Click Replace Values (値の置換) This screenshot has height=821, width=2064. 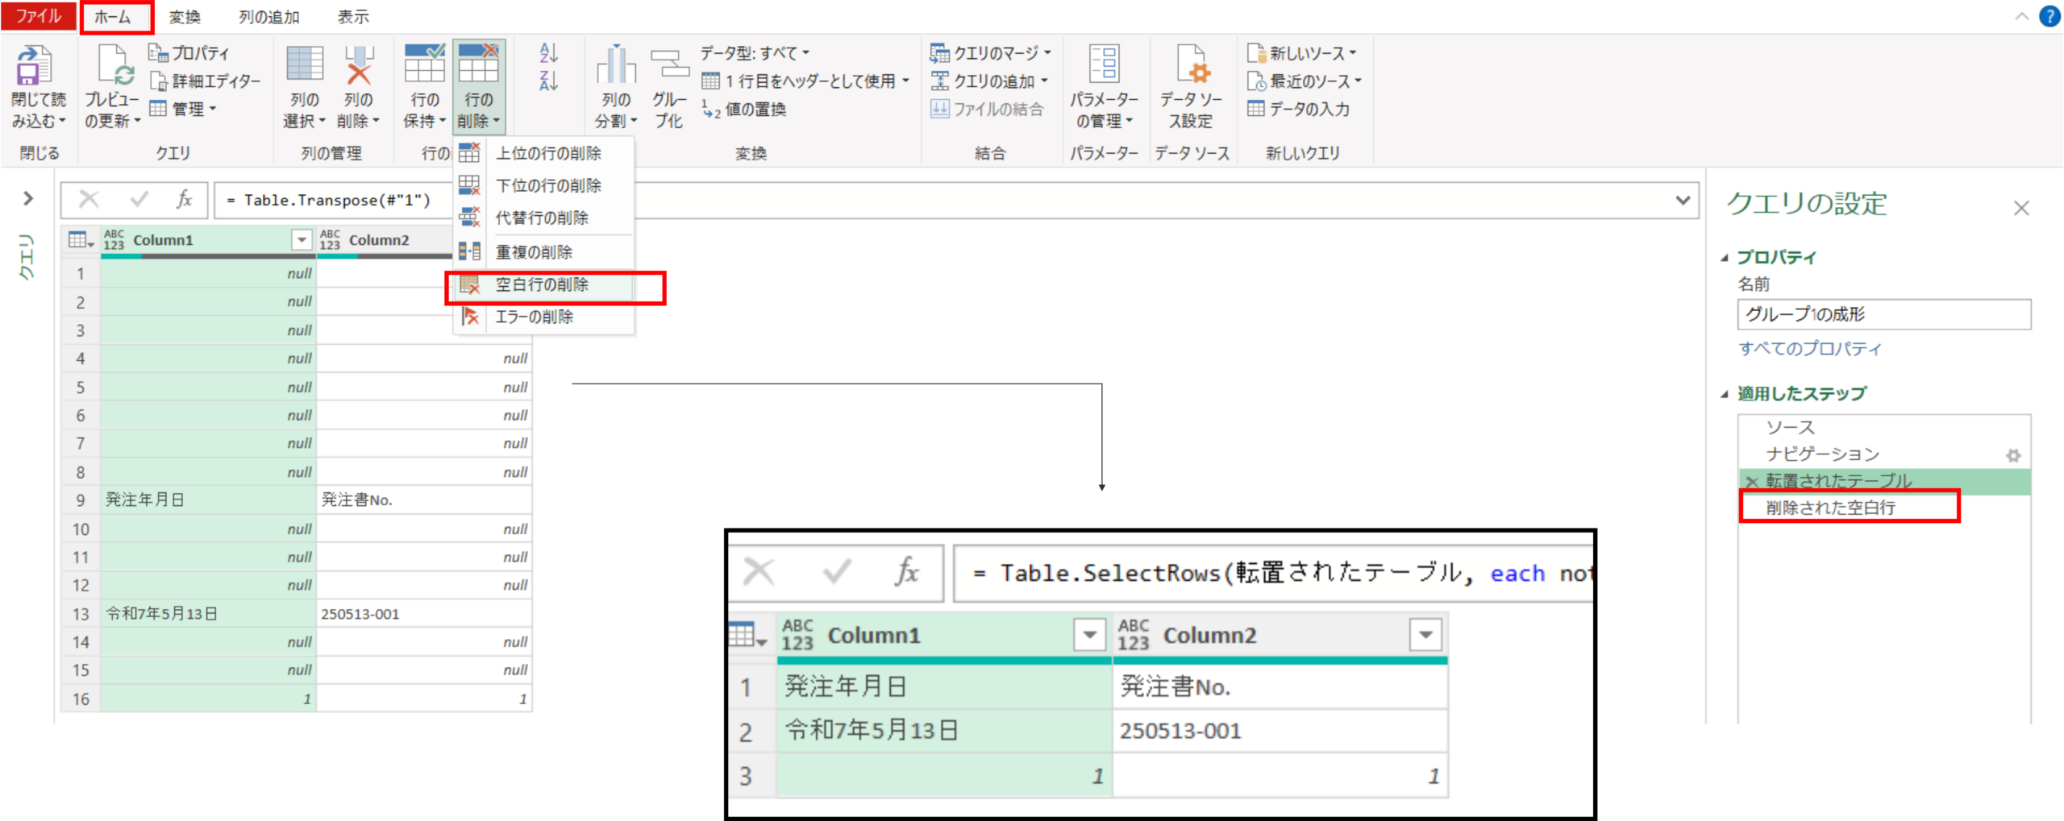(743, 109)
